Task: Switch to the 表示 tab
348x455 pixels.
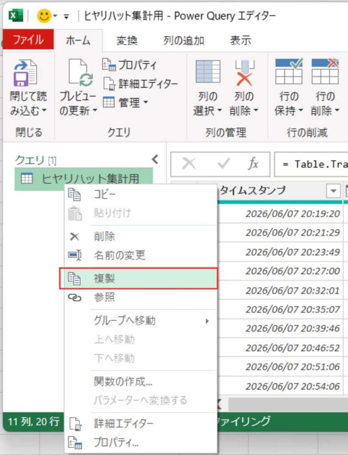Action: (x=241, y=40)
